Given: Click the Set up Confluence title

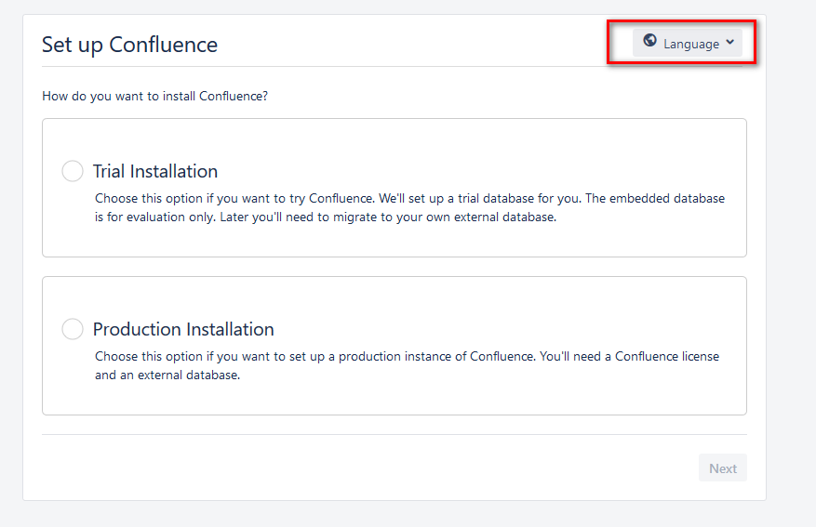Looking at the screenshot, I should [x=129, y=45].
